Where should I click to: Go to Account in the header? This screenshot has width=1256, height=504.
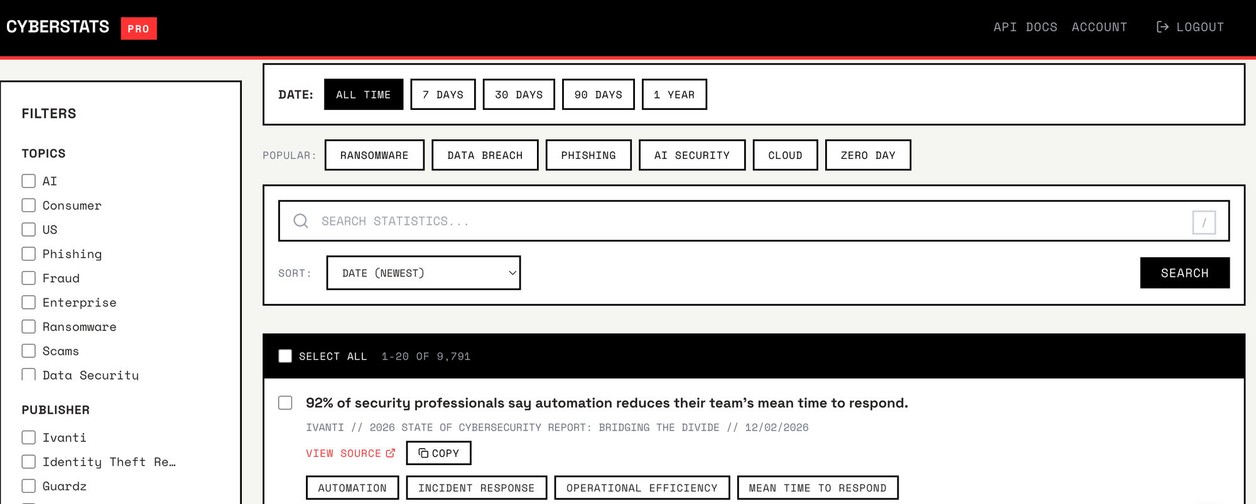click(x=1100, y=27)
